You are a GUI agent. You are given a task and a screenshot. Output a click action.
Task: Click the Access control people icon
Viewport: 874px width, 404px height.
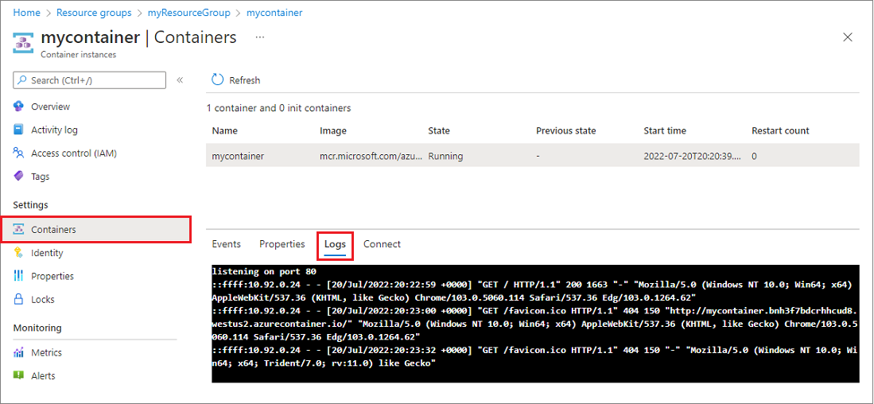(x=19, y=153)
